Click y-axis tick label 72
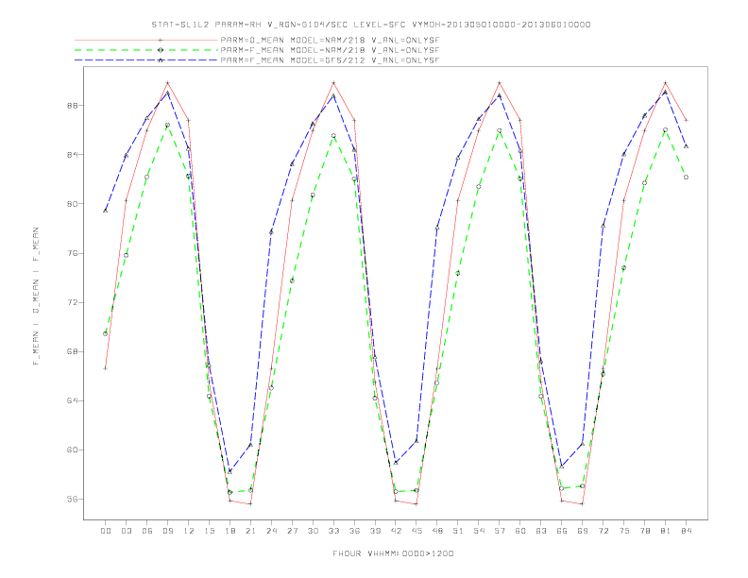This screenshot has width=748, height=578. pyautogui.click(x=73, y=302)
